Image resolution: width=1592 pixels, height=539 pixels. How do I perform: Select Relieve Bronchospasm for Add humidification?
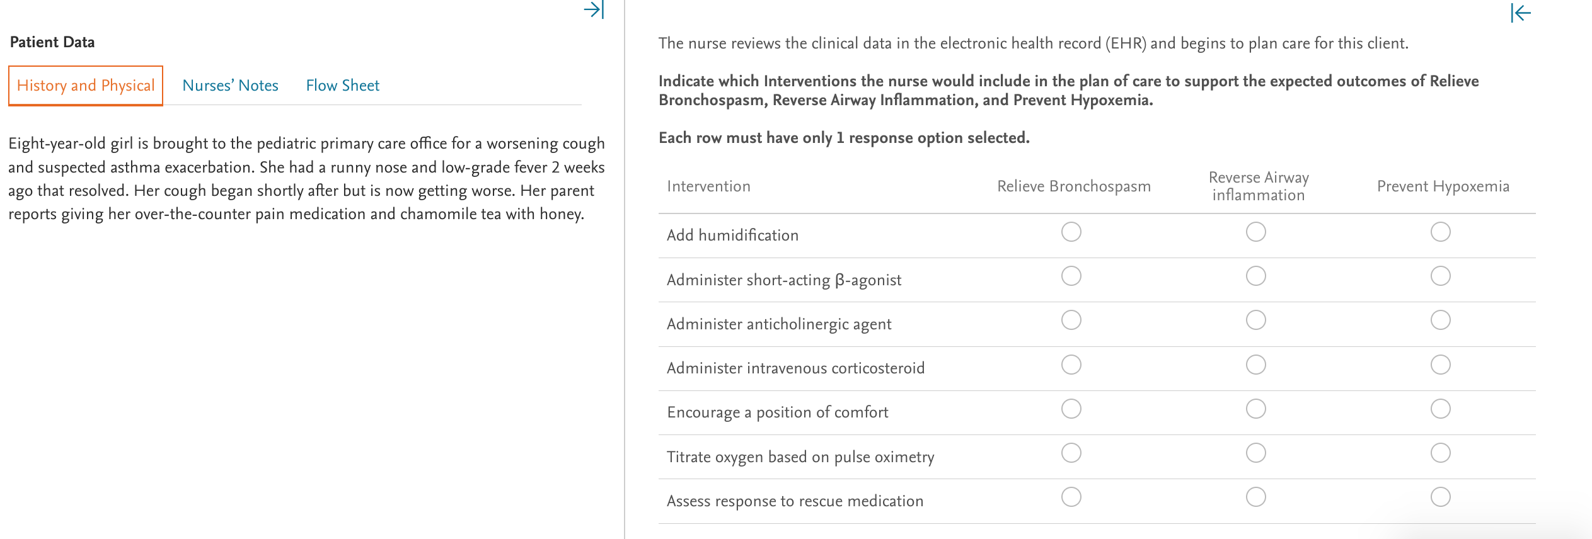click(x=1072, y=232)
